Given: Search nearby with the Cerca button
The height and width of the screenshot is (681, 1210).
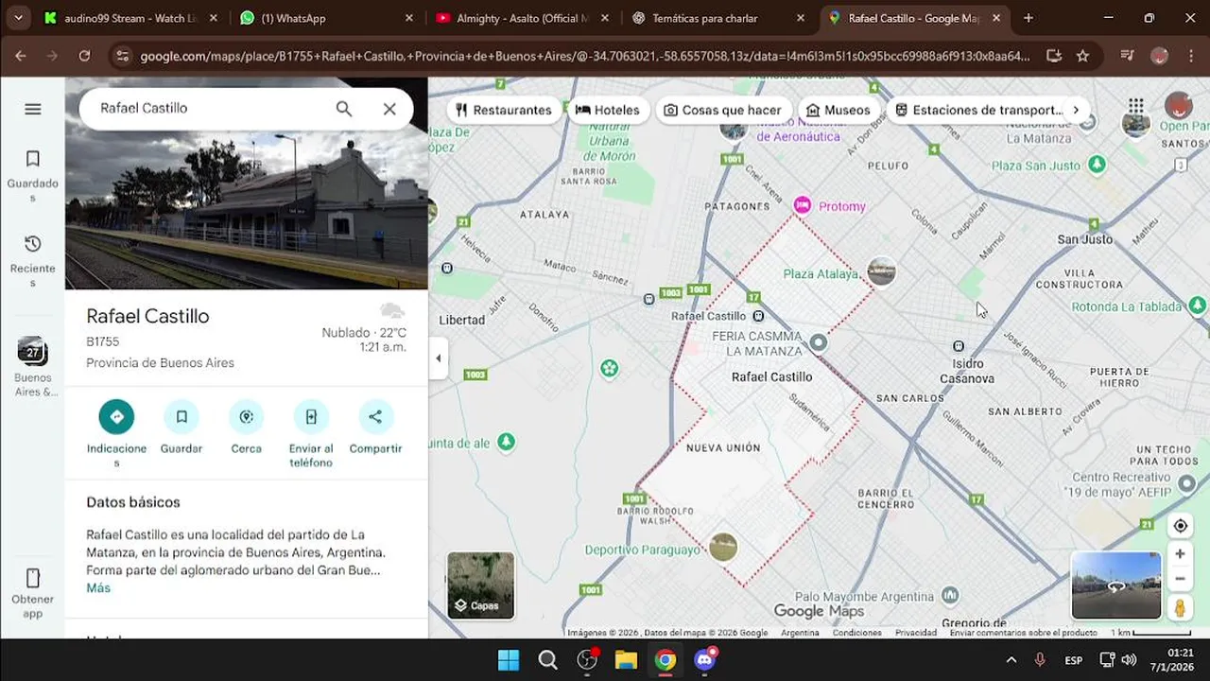Looking at the screenshot, I should (x=246, y=416).
